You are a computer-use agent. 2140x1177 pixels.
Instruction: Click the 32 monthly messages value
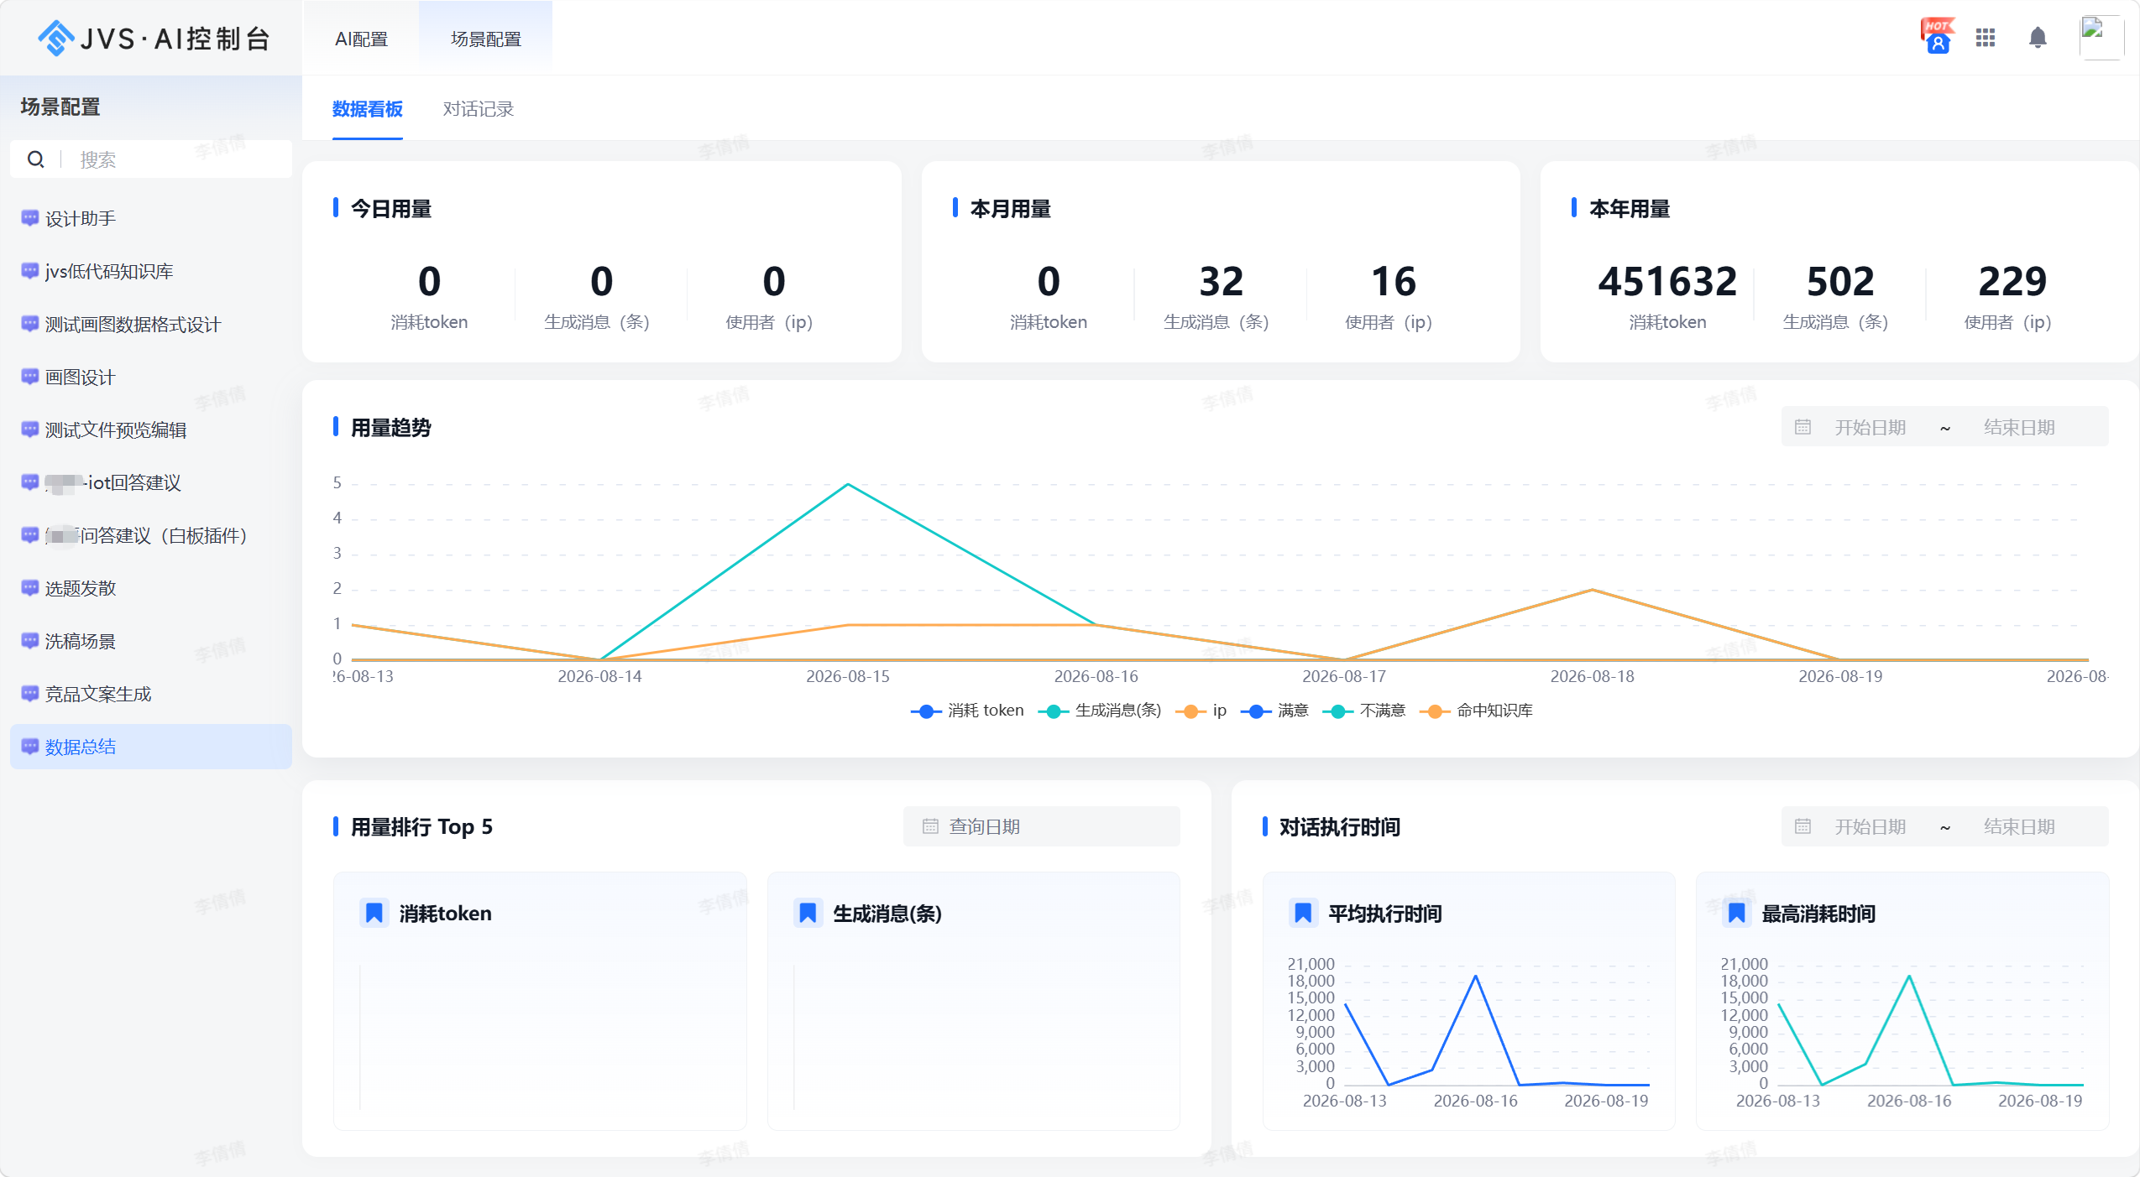click(1221, 281)
